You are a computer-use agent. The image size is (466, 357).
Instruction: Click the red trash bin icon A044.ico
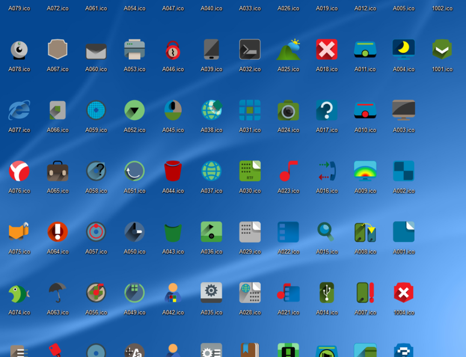[173, 171]
